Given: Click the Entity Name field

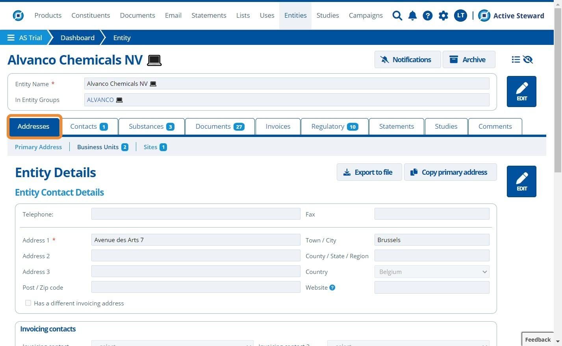Looking at the screenshot, I should [x=287, y=83].
